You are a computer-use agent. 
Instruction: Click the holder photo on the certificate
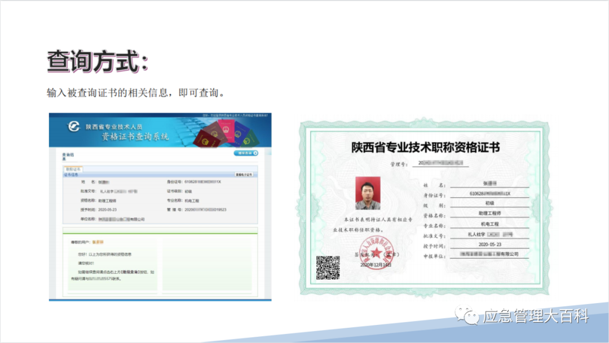(x=368, y=193)
